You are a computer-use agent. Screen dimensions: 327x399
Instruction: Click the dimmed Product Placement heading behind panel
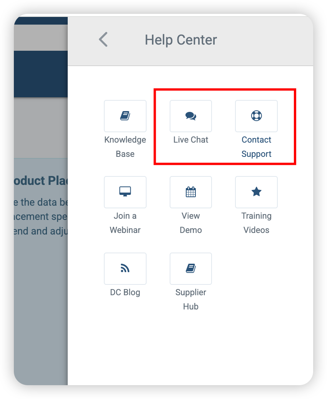[41, 181]
